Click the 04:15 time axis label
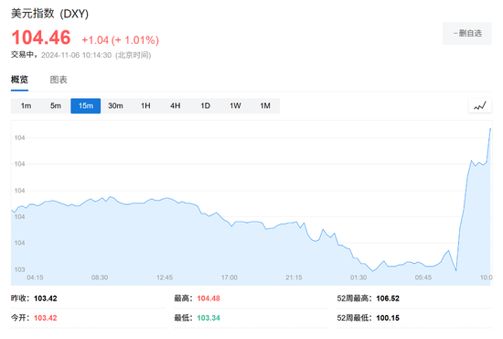Viewport: 503px width, 339px height. [35, 278]
